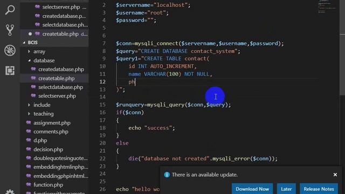Open embeddinghtmlinphp... file

61,167
